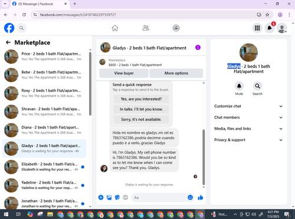
Task: Open Bebe conversation in list
Action: [44, 75]
